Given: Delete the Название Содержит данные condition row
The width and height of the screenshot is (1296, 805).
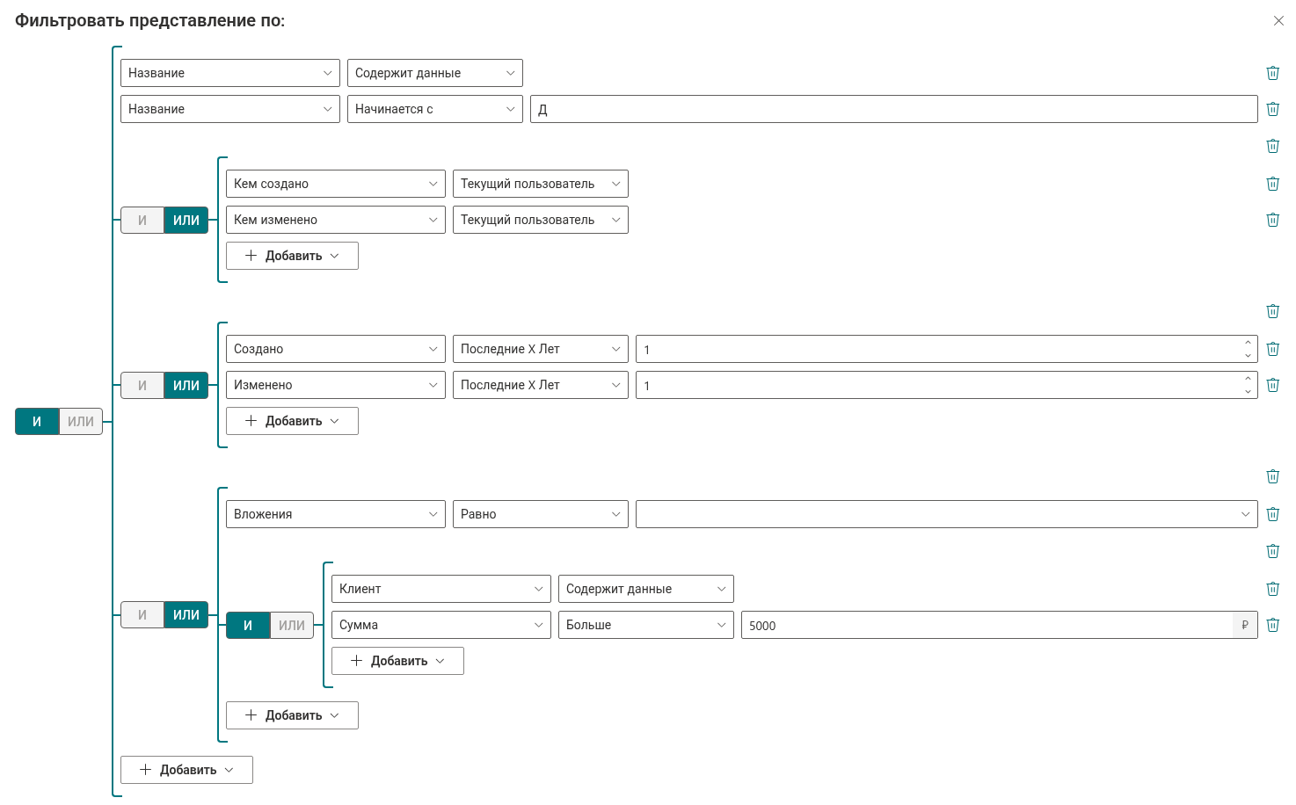Looking at the screenshot, I should tap(1272, 73).
